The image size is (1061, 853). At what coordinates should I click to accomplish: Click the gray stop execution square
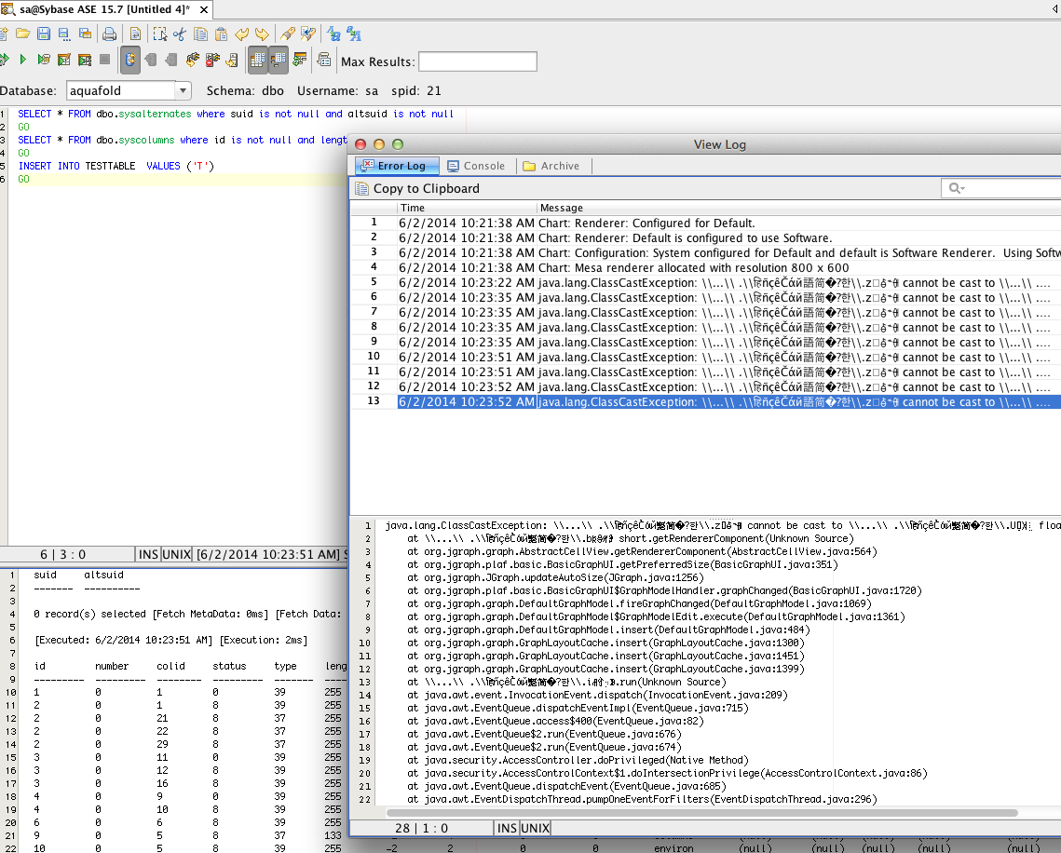[105, 60]
